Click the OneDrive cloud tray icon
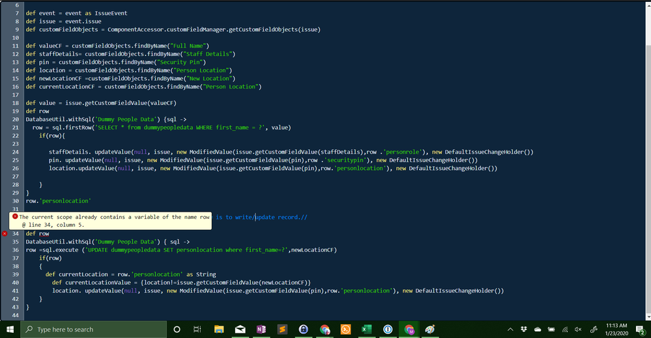This screenshot has width=651, height=338. pos(538,330)
